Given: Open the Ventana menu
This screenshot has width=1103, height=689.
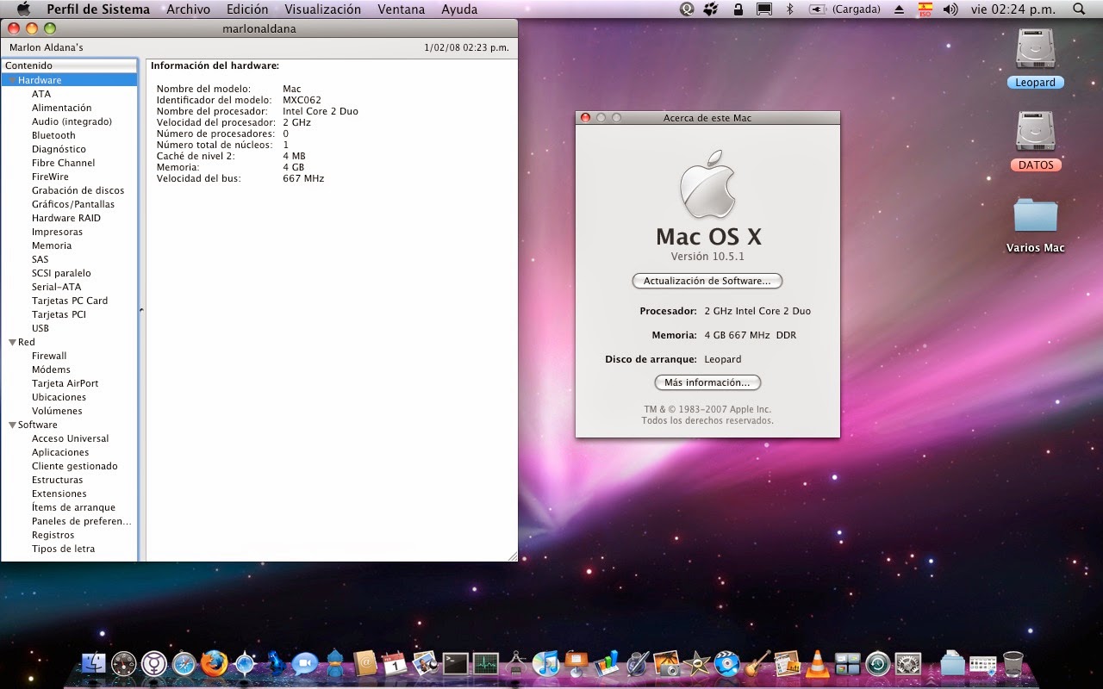Looking at the screenshot, I should point(401,9).
